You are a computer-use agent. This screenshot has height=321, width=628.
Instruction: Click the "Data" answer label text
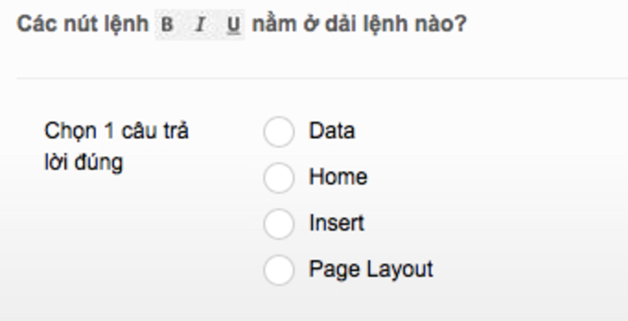[x=332, y=131]
